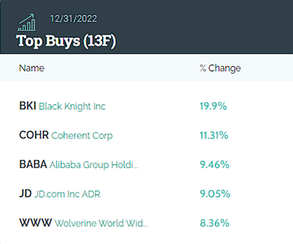Sort by the % Change column header

[220, 68]
